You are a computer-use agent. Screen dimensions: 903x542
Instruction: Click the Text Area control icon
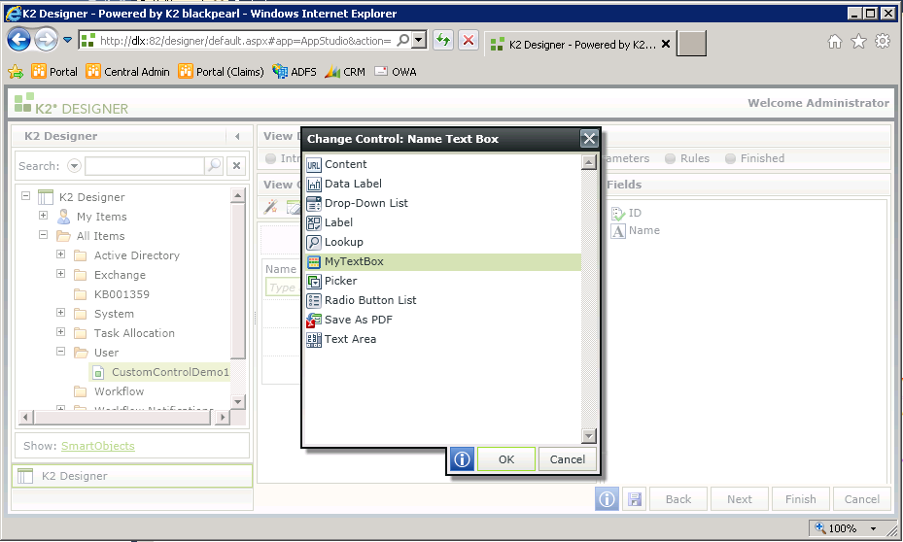point(314,339)
